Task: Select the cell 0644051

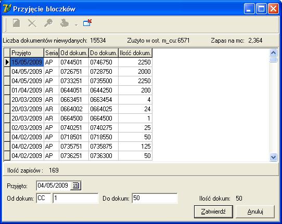Action: pyautogui.click(x=74, y=90)
